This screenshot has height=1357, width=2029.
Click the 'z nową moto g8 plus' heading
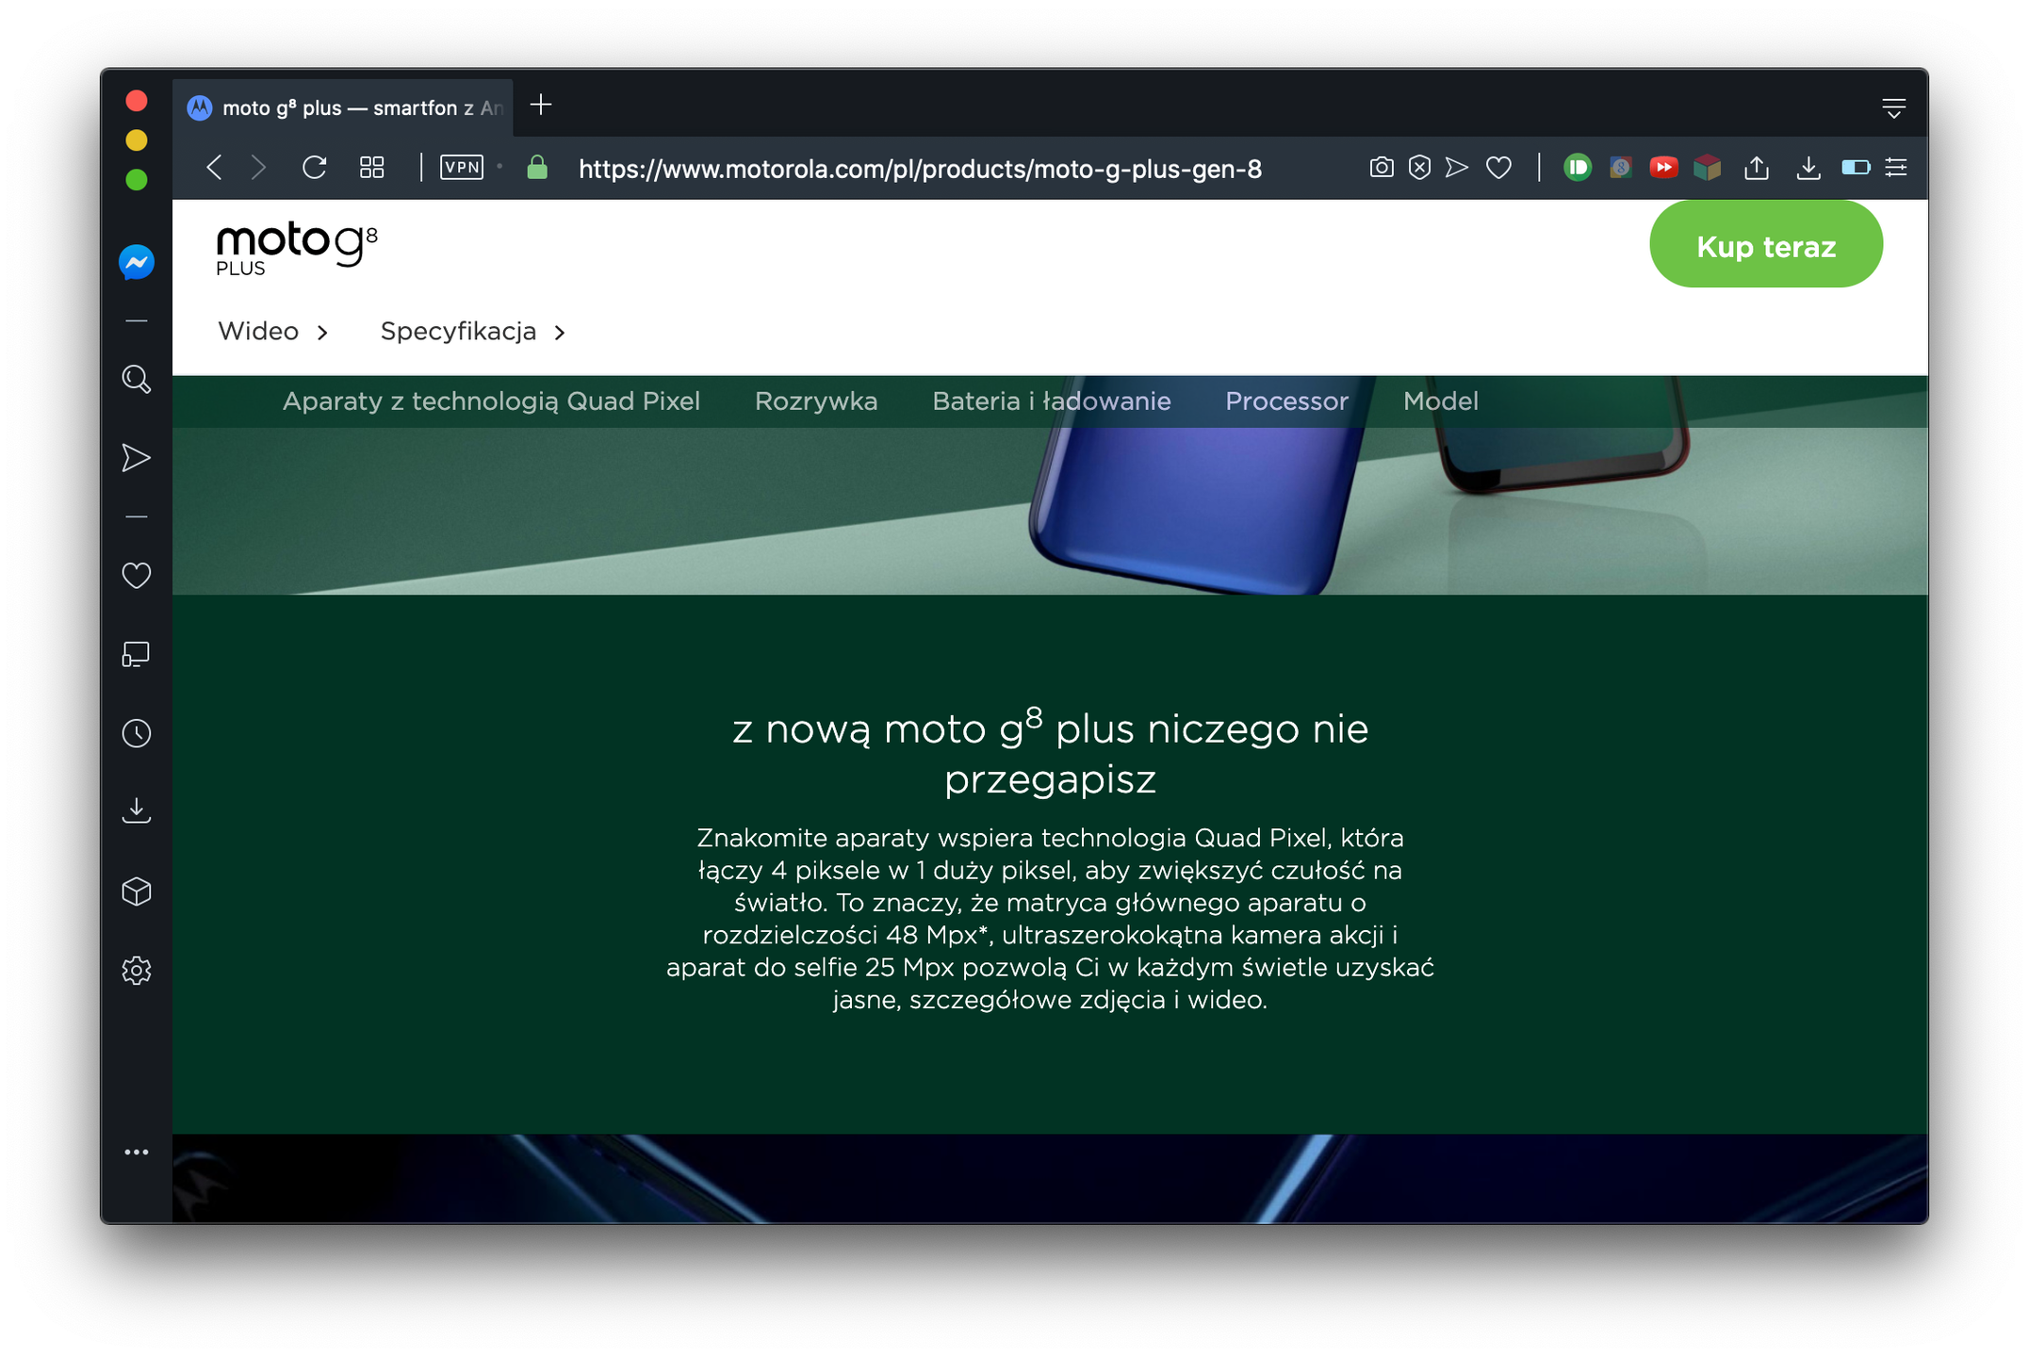(1050, 753)
